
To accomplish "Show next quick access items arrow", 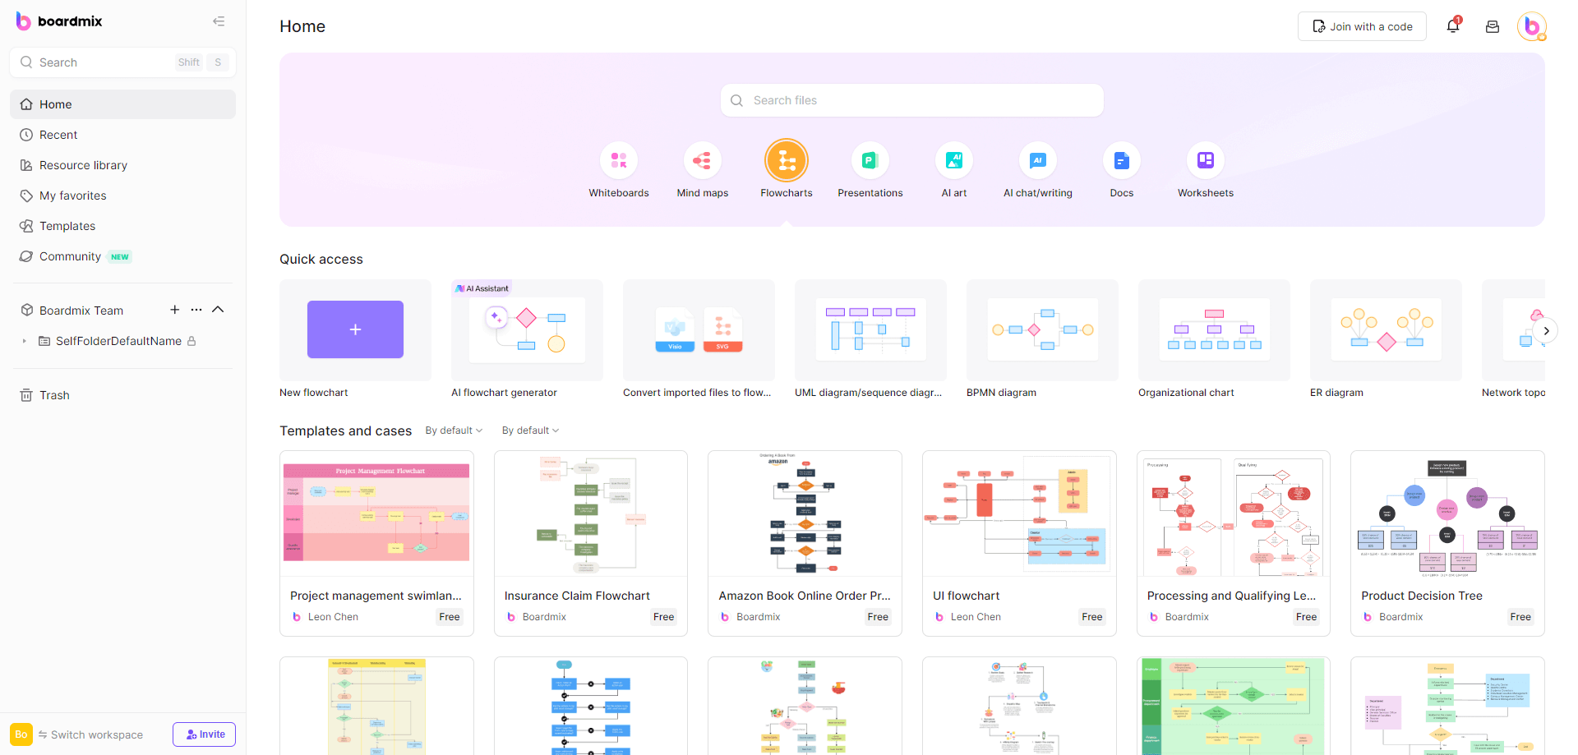I will [x=1546, y=331].
